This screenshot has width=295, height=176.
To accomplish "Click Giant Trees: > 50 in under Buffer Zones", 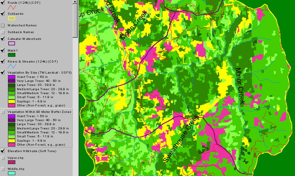I will point(32,116).
